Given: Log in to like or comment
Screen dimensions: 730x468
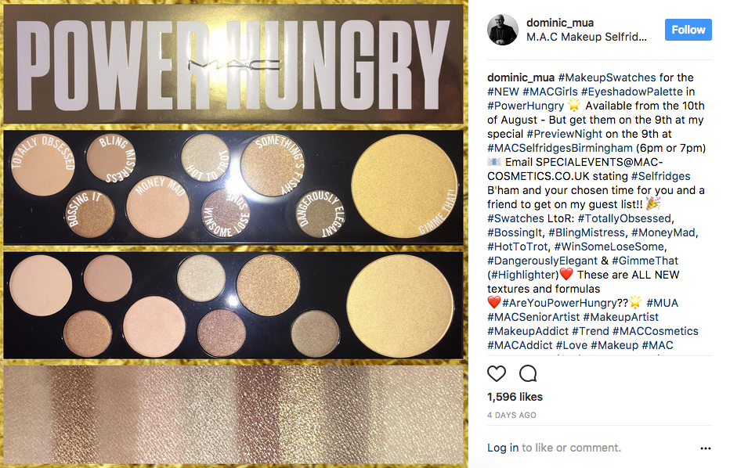Looking at the screenshot, I should [x=503, y=448].
